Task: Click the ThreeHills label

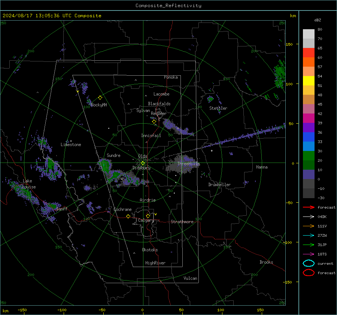Action: click(x=188, y=164)
